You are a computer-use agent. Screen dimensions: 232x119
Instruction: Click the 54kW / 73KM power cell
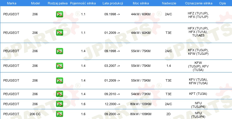coord(141,94)
